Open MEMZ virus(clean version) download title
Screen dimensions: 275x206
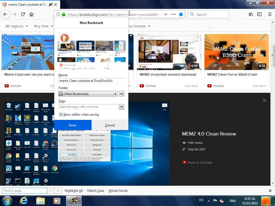pos(168,75)
